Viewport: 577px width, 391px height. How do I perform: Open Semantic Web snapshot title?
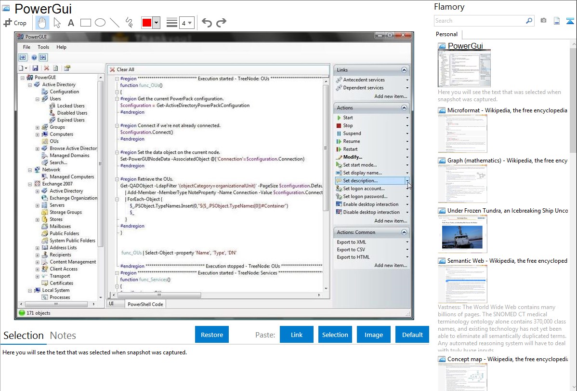507,260
